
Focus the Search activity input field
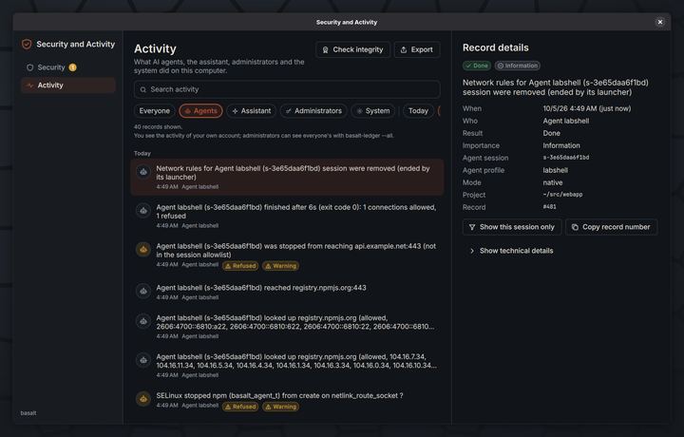pos(287,89)
